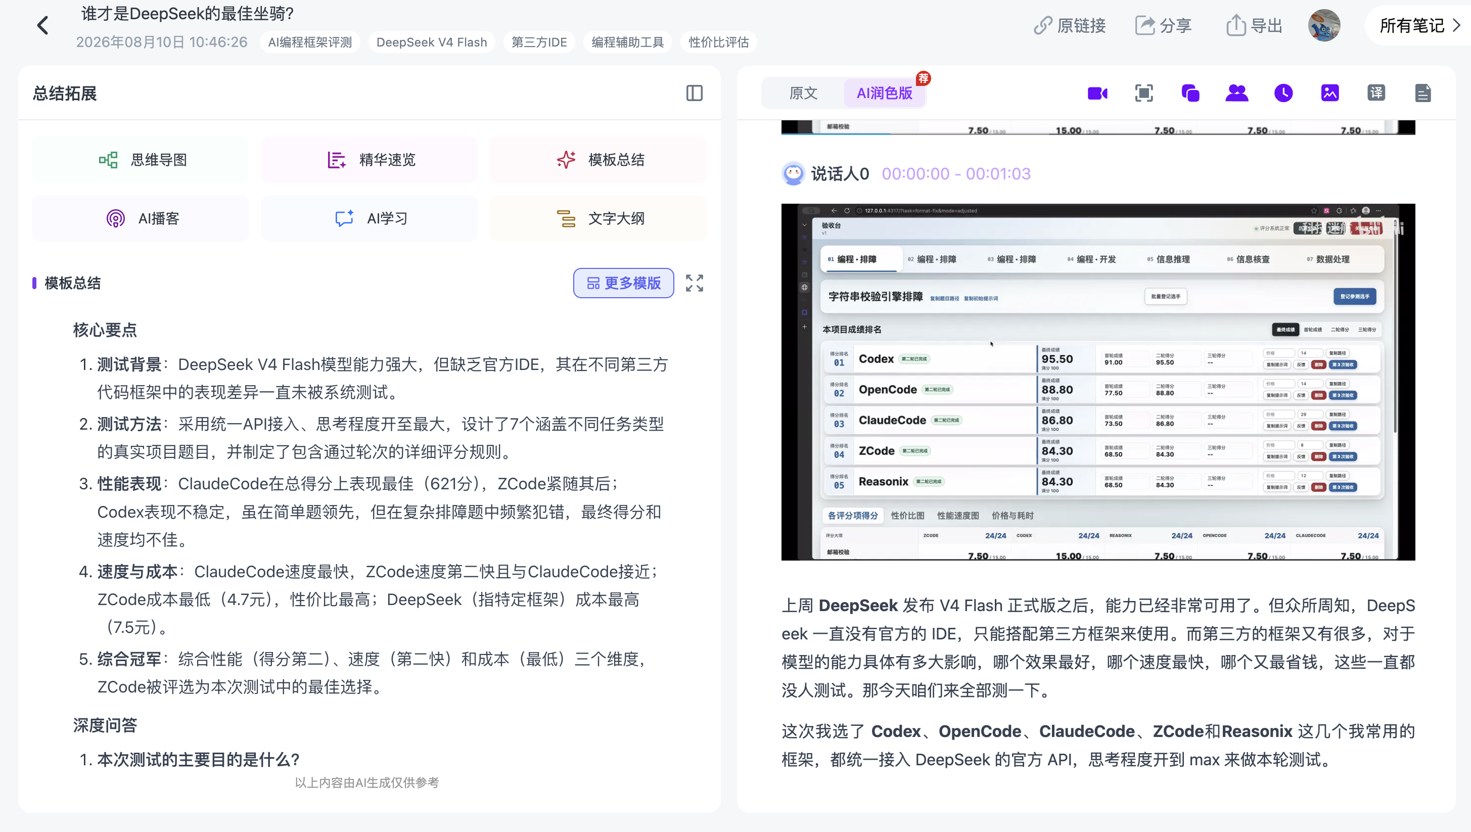This screenshot has height=832, width=1471.
Task: Switch to the AI润色版 tab
Action: 884,93
